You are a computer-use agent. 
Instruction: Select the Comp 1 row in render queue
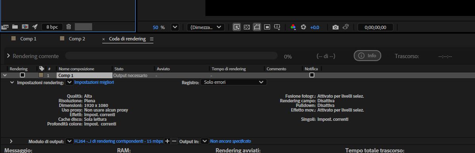pyautogui.click(x=237, y=75)
